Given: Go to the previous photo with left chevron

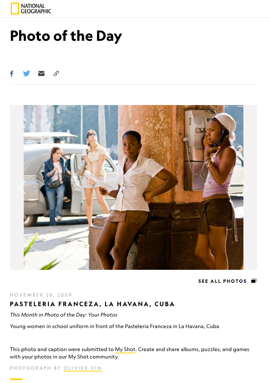Looking at the screenshot, I should [x=22, y=187].
